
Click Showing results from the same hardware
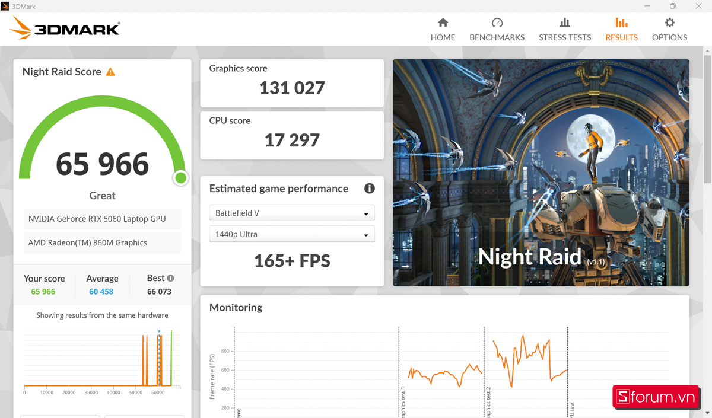(102, 315)
